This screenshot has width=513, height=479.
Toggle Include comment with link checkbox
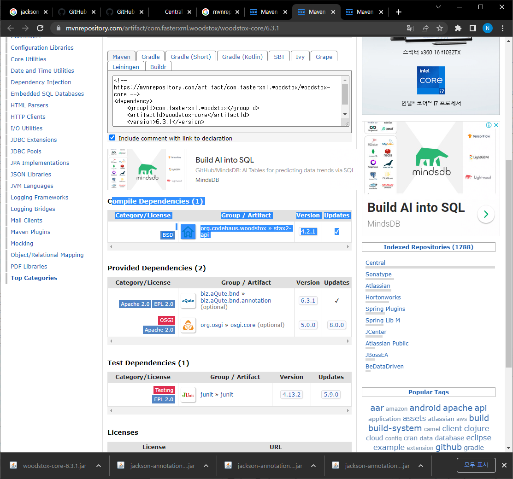(112, 138)
